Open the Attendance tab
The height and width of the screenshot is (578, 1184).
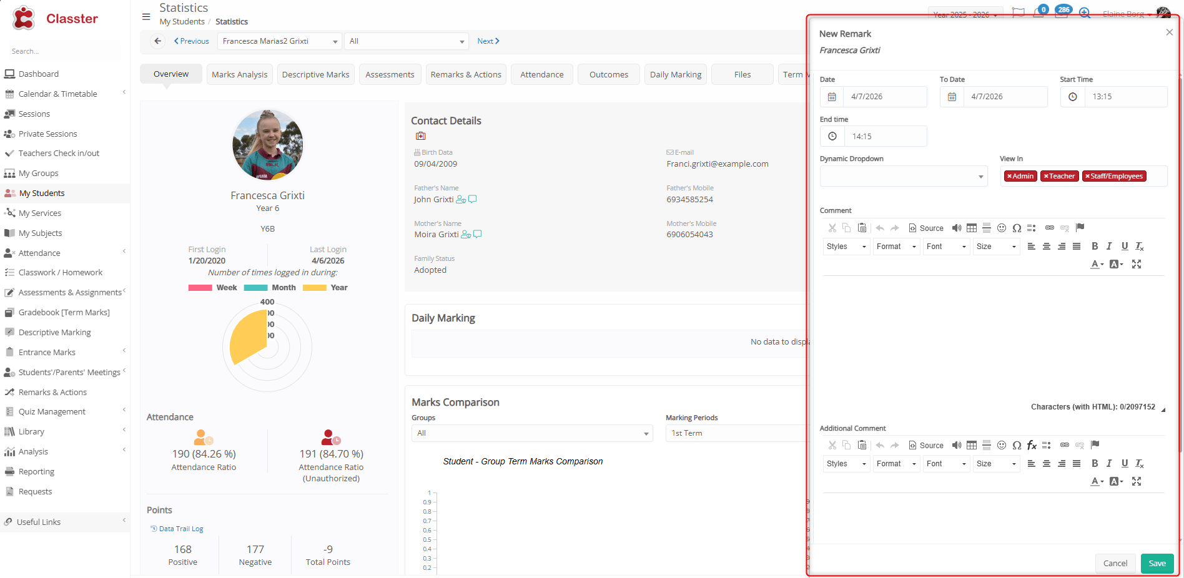click(x=541, y=74)
